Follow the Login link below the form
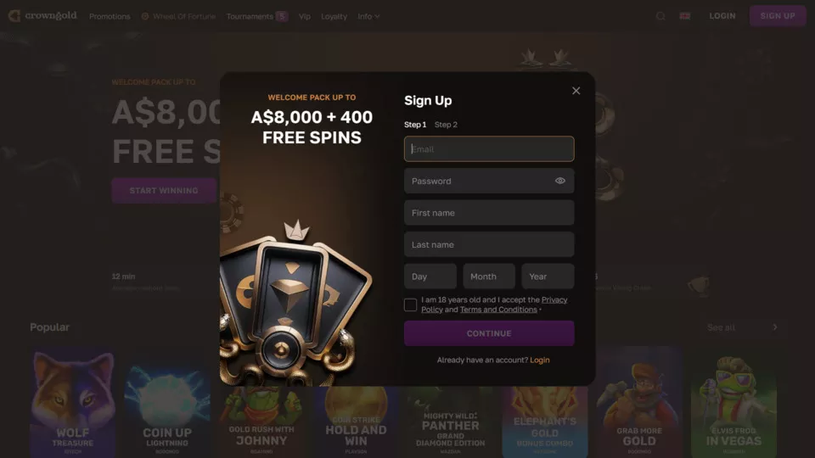The width and height of the screenshot is (815, 458). 540,360
